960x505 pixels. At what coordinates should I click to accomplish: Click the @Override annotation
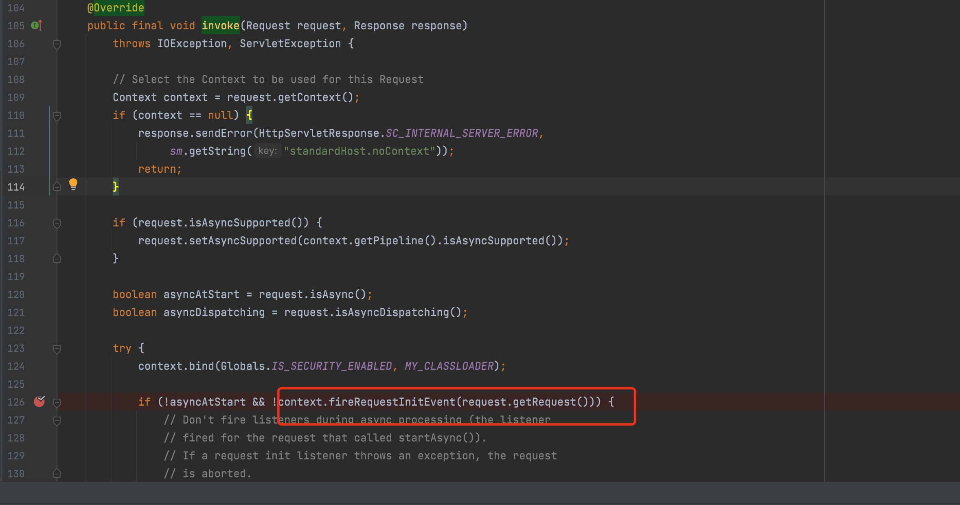click(x=116, y=8)
